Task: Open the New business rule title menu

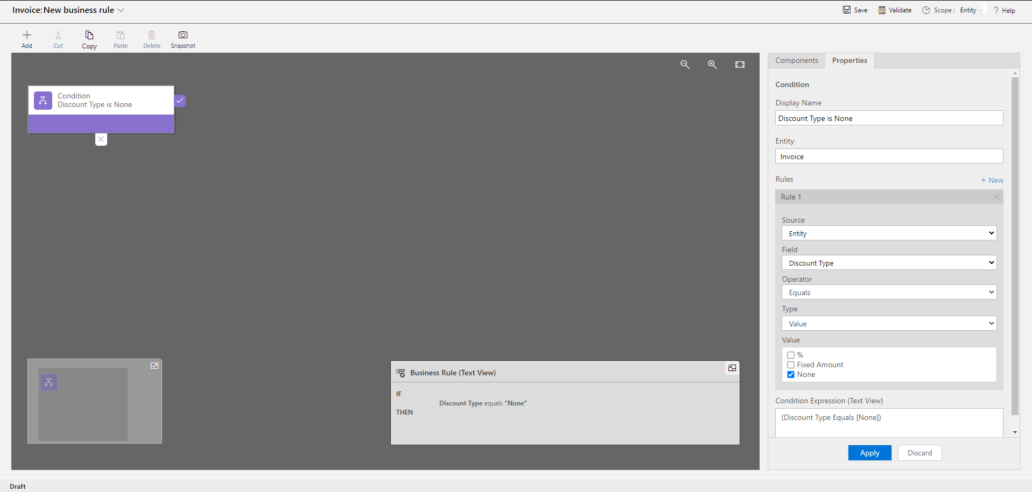Action: tap(122, 10)
